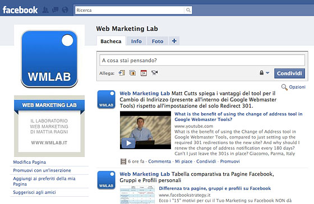Attach a link using the link icon

click(122, 73)
